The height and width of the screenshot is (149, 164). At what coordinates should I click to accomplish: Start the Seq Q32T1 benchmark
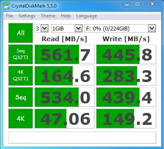[x=21, y=54]
